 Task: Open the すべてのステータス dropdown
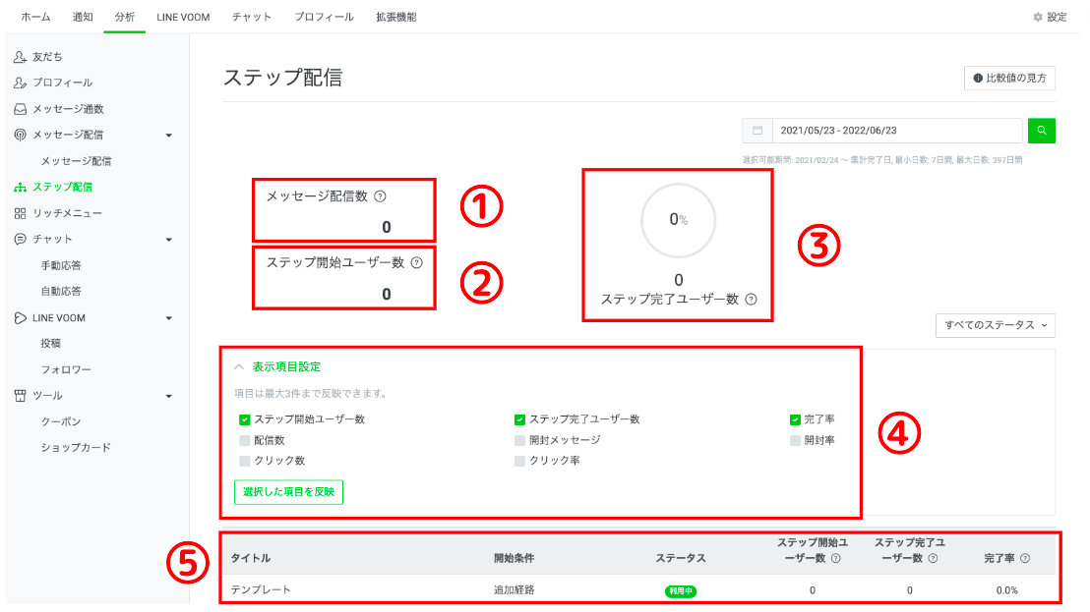[x=995, y=325]
